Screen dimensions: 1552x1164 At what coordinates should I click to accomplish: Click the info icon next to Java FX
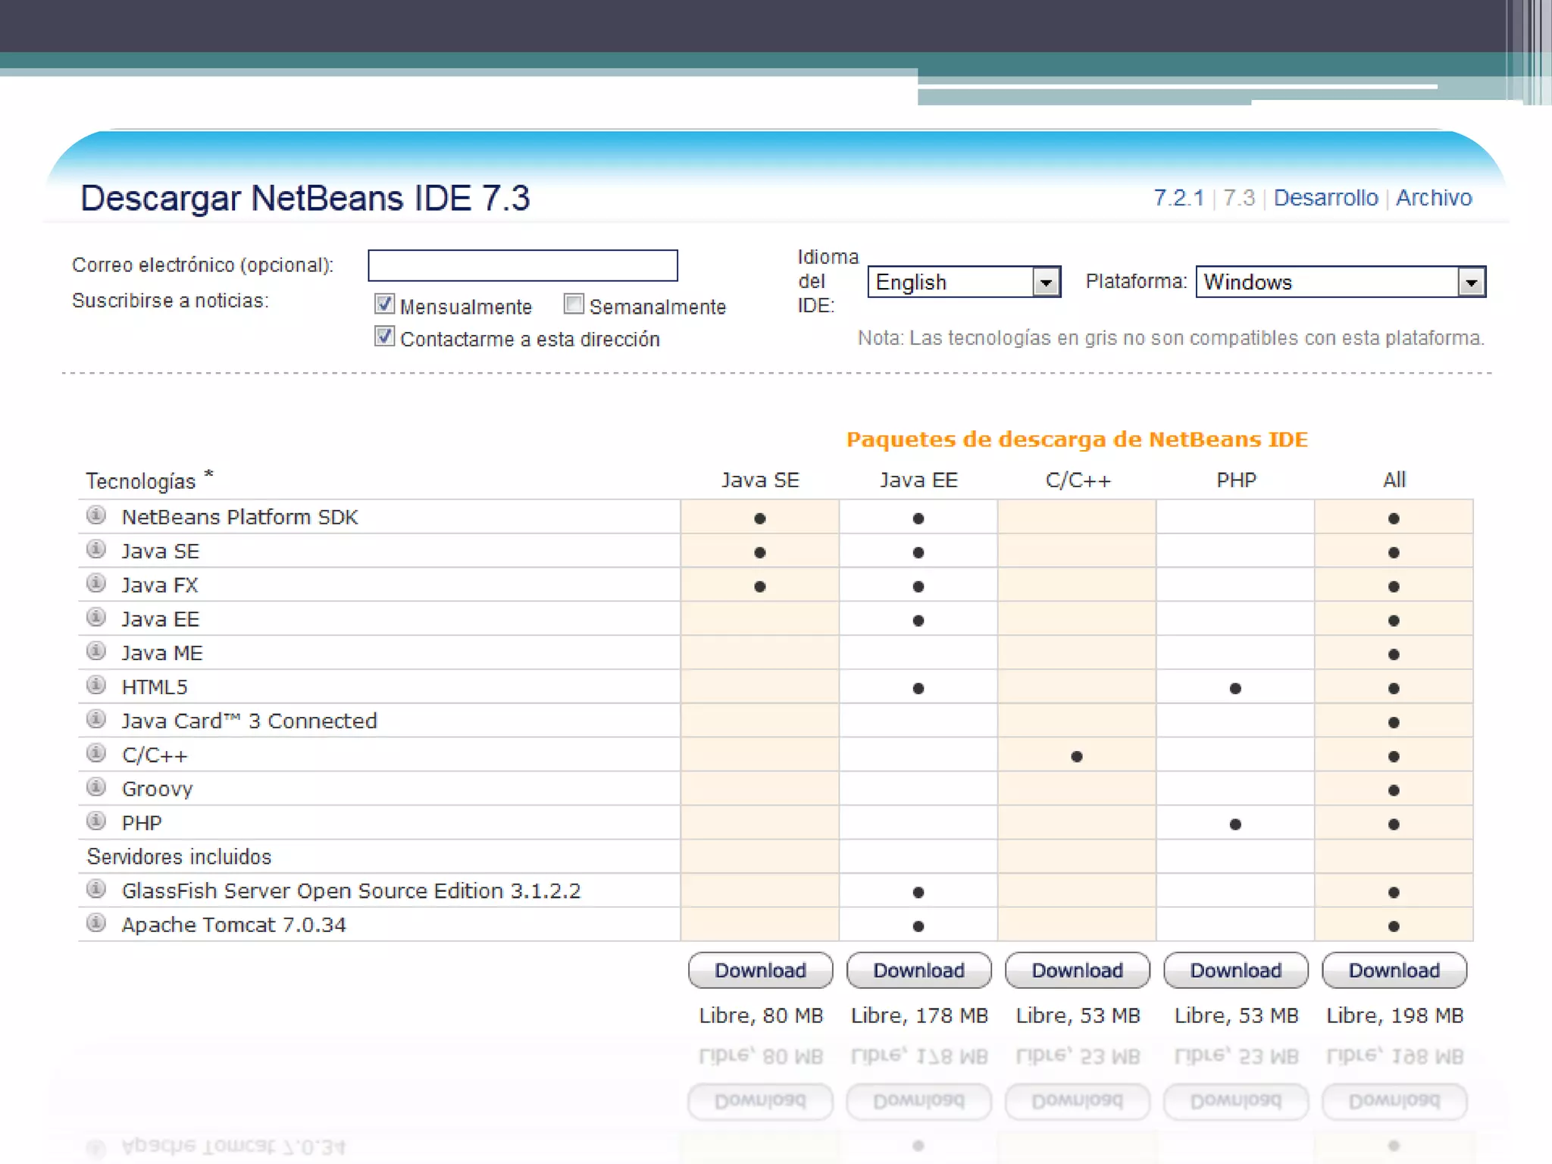pos(96,584)
